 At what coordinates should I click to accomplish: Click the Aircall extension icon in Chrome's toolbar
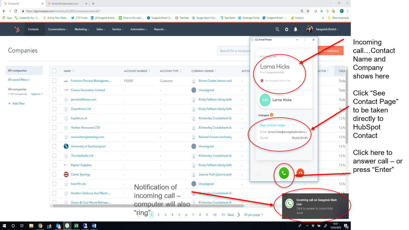click(x=333, y=11)
